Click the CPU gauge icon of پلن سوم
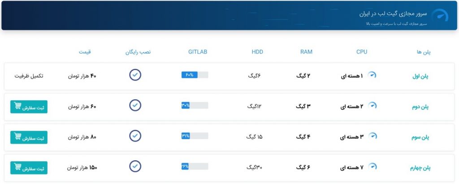The height and width of the screenshot is (184, 459). pyautogui.click(x=372, y=136)
